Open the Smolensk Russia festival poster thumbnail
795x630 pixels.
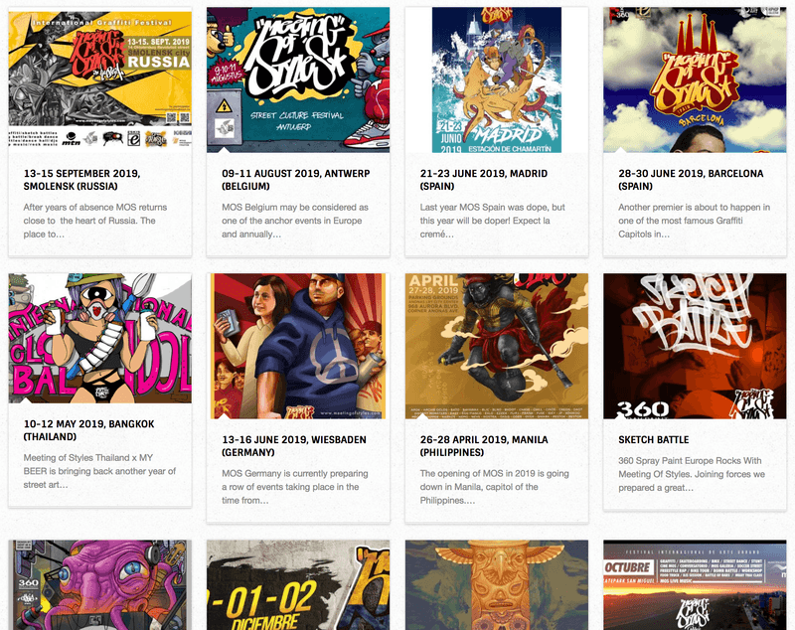[x=100, y=79]
